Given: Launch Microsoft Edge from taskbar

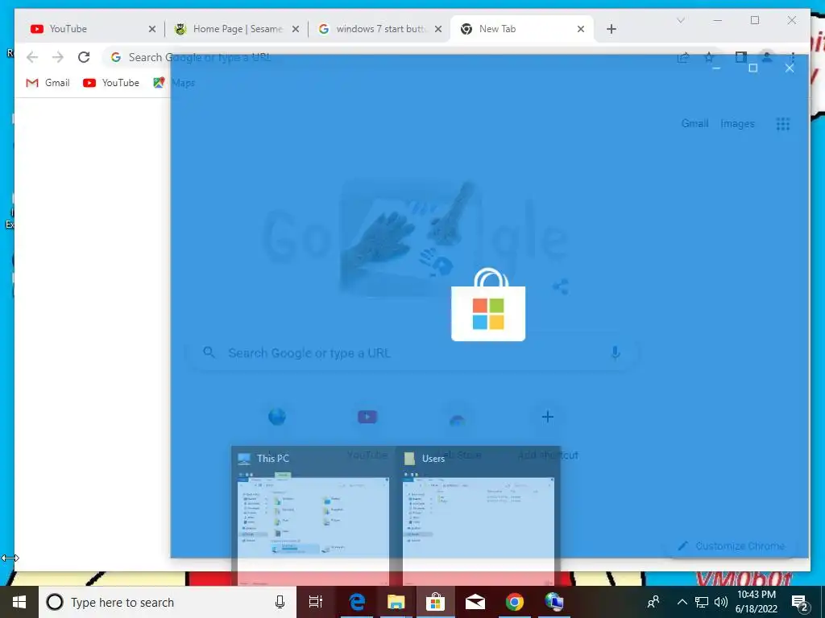Looking at the screenshot, I should [357, 602].
